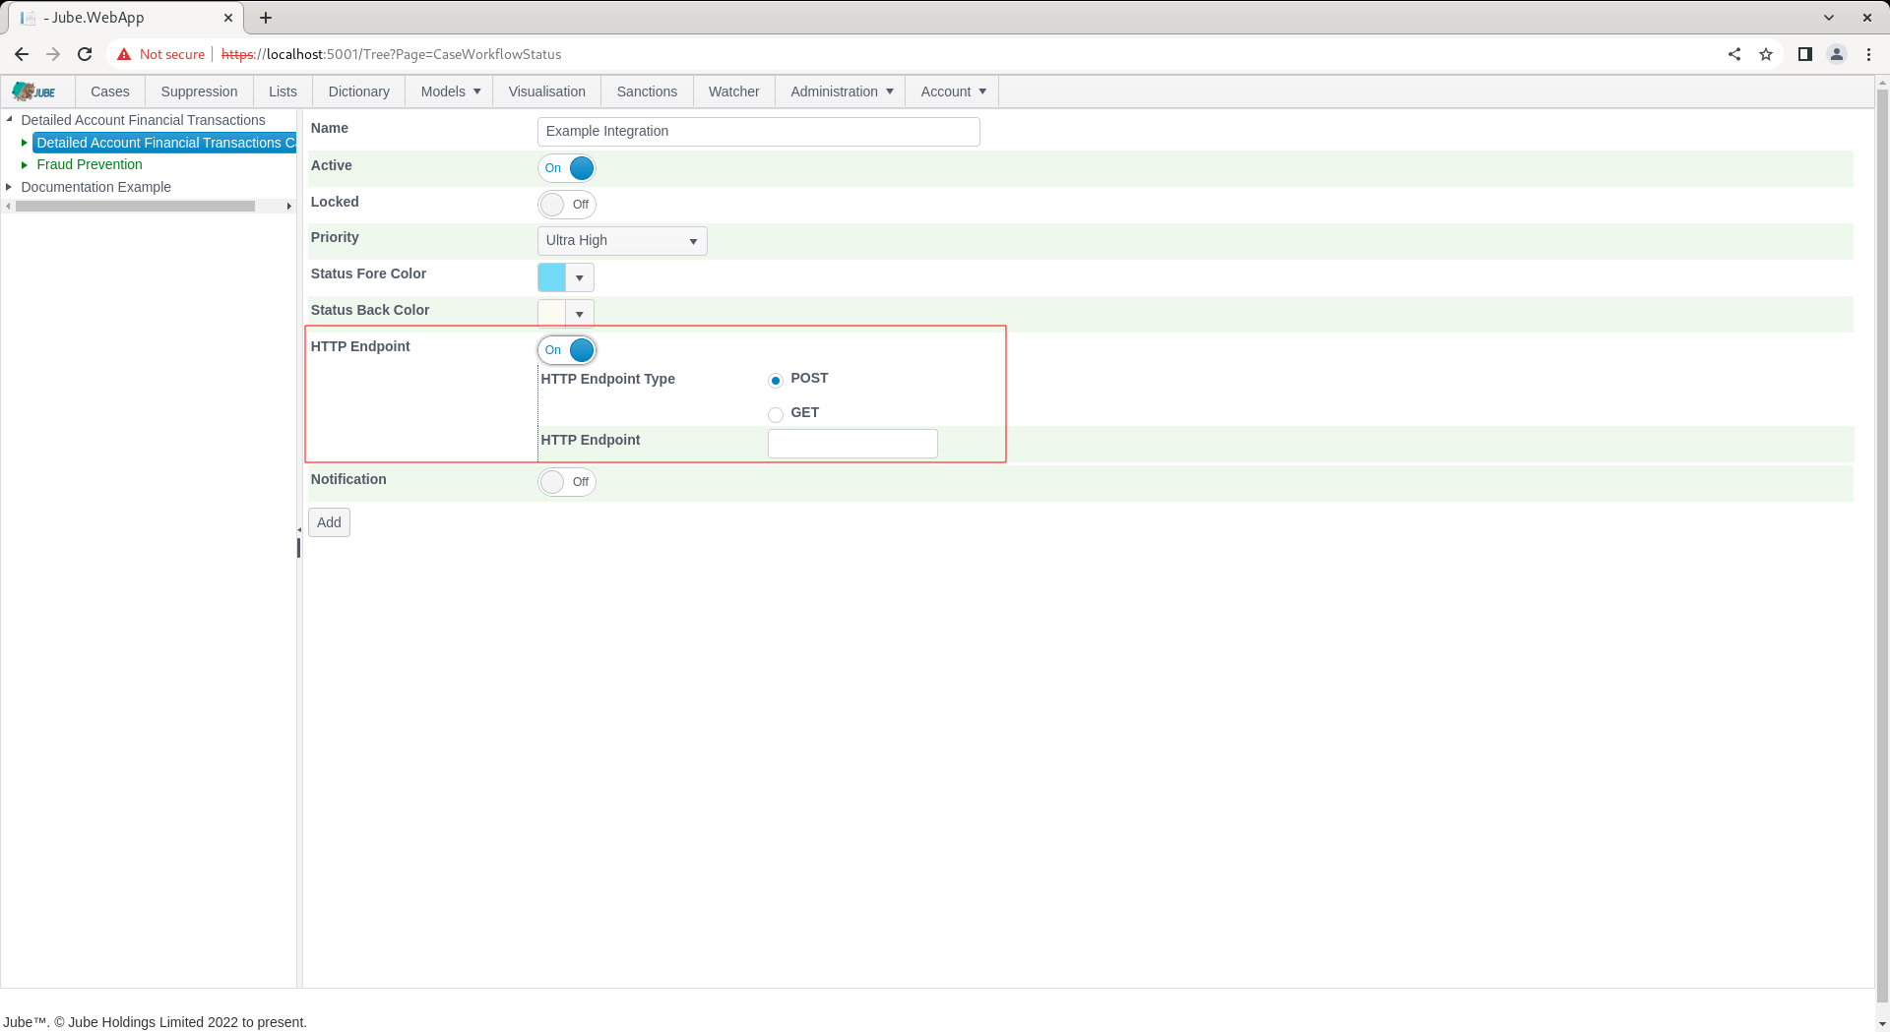Open the Priority Ultra High dropdown
The image size is (1890, 1032).
coord(622,241)
